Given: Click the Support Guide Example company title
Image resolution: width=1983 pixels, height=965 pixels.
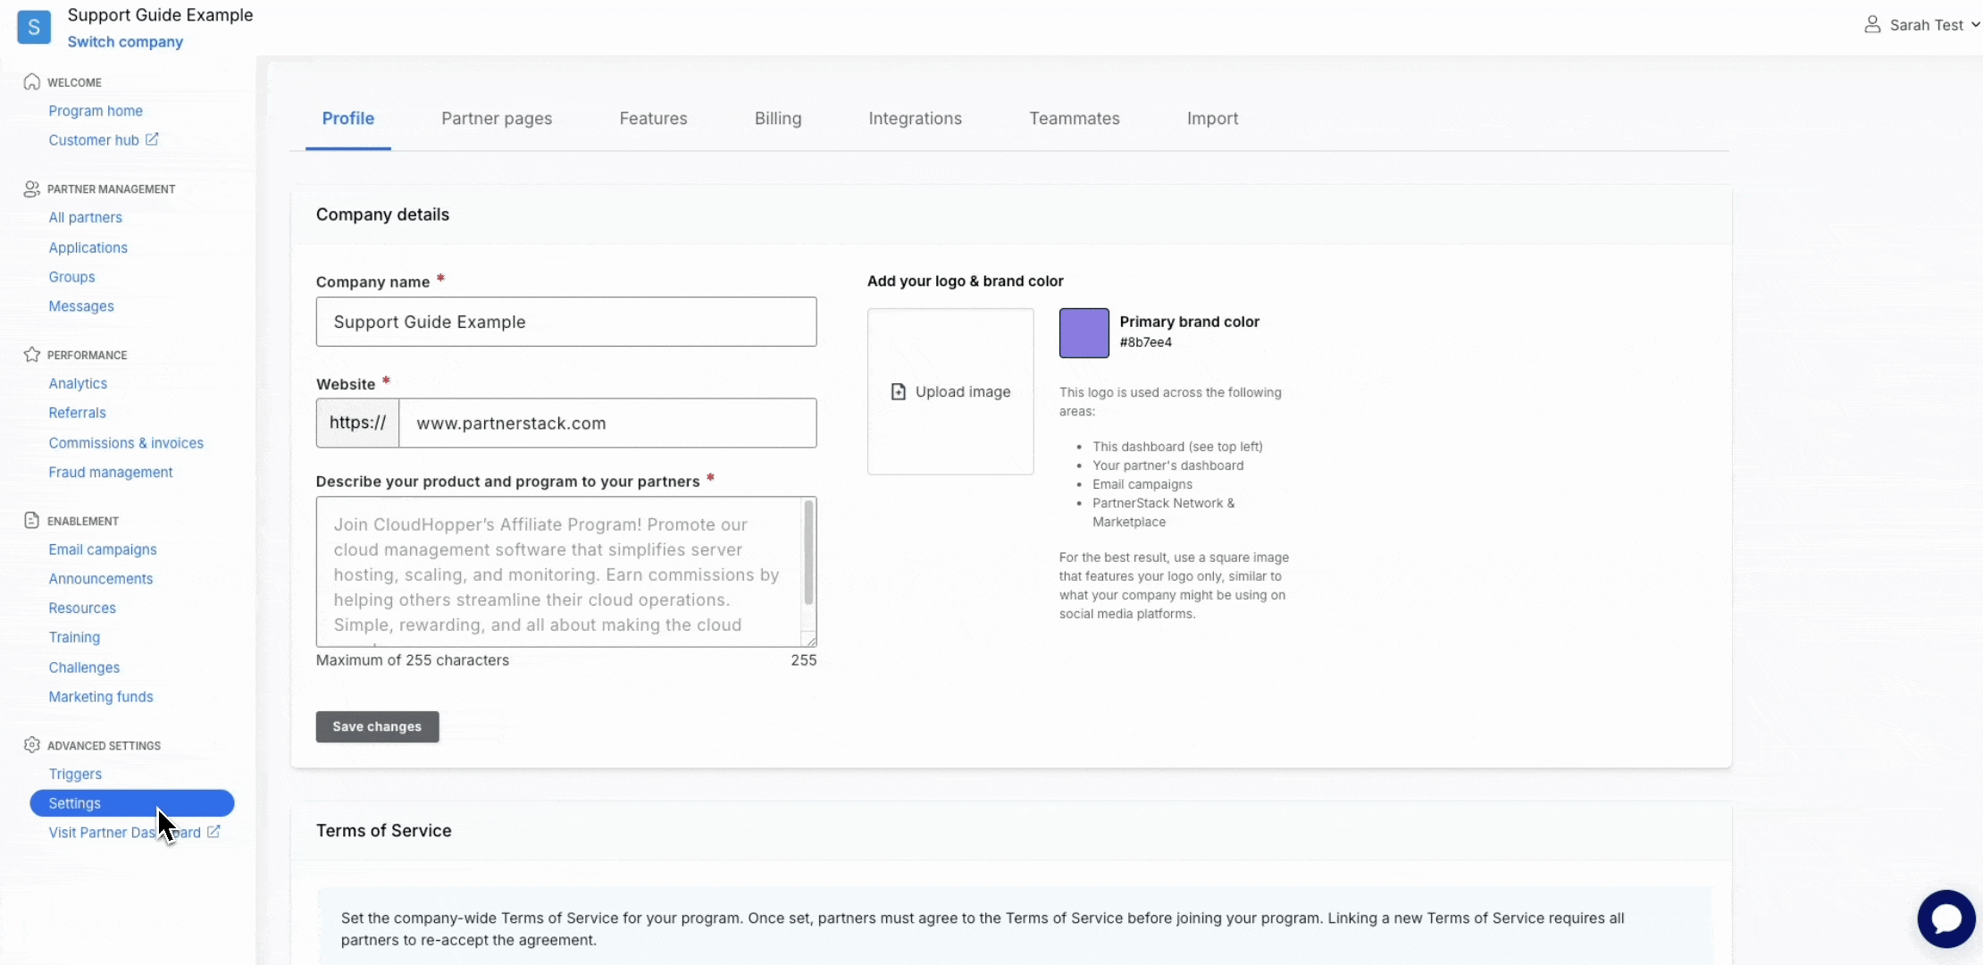Looking at the screenshot, I should tap(161, 15).
